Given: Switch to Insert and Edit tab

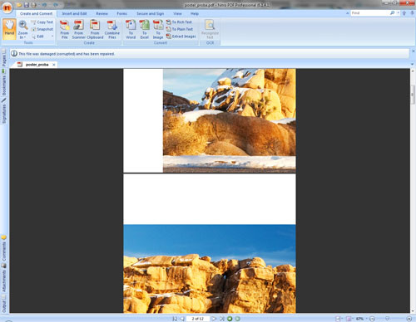Looking at the screenshot, I should point(74,13).
